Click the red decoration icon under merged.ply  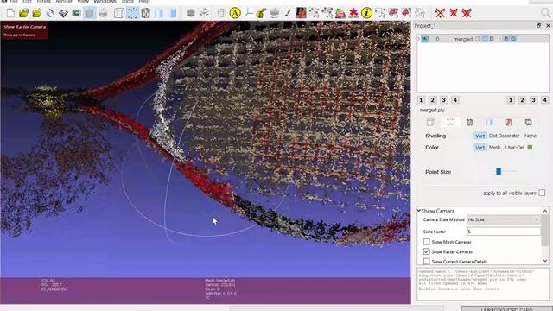click(509, 123)
